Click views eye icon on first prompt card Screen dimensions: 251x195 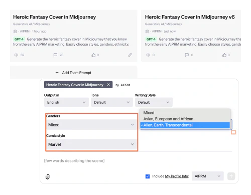(x=16, y=55)
